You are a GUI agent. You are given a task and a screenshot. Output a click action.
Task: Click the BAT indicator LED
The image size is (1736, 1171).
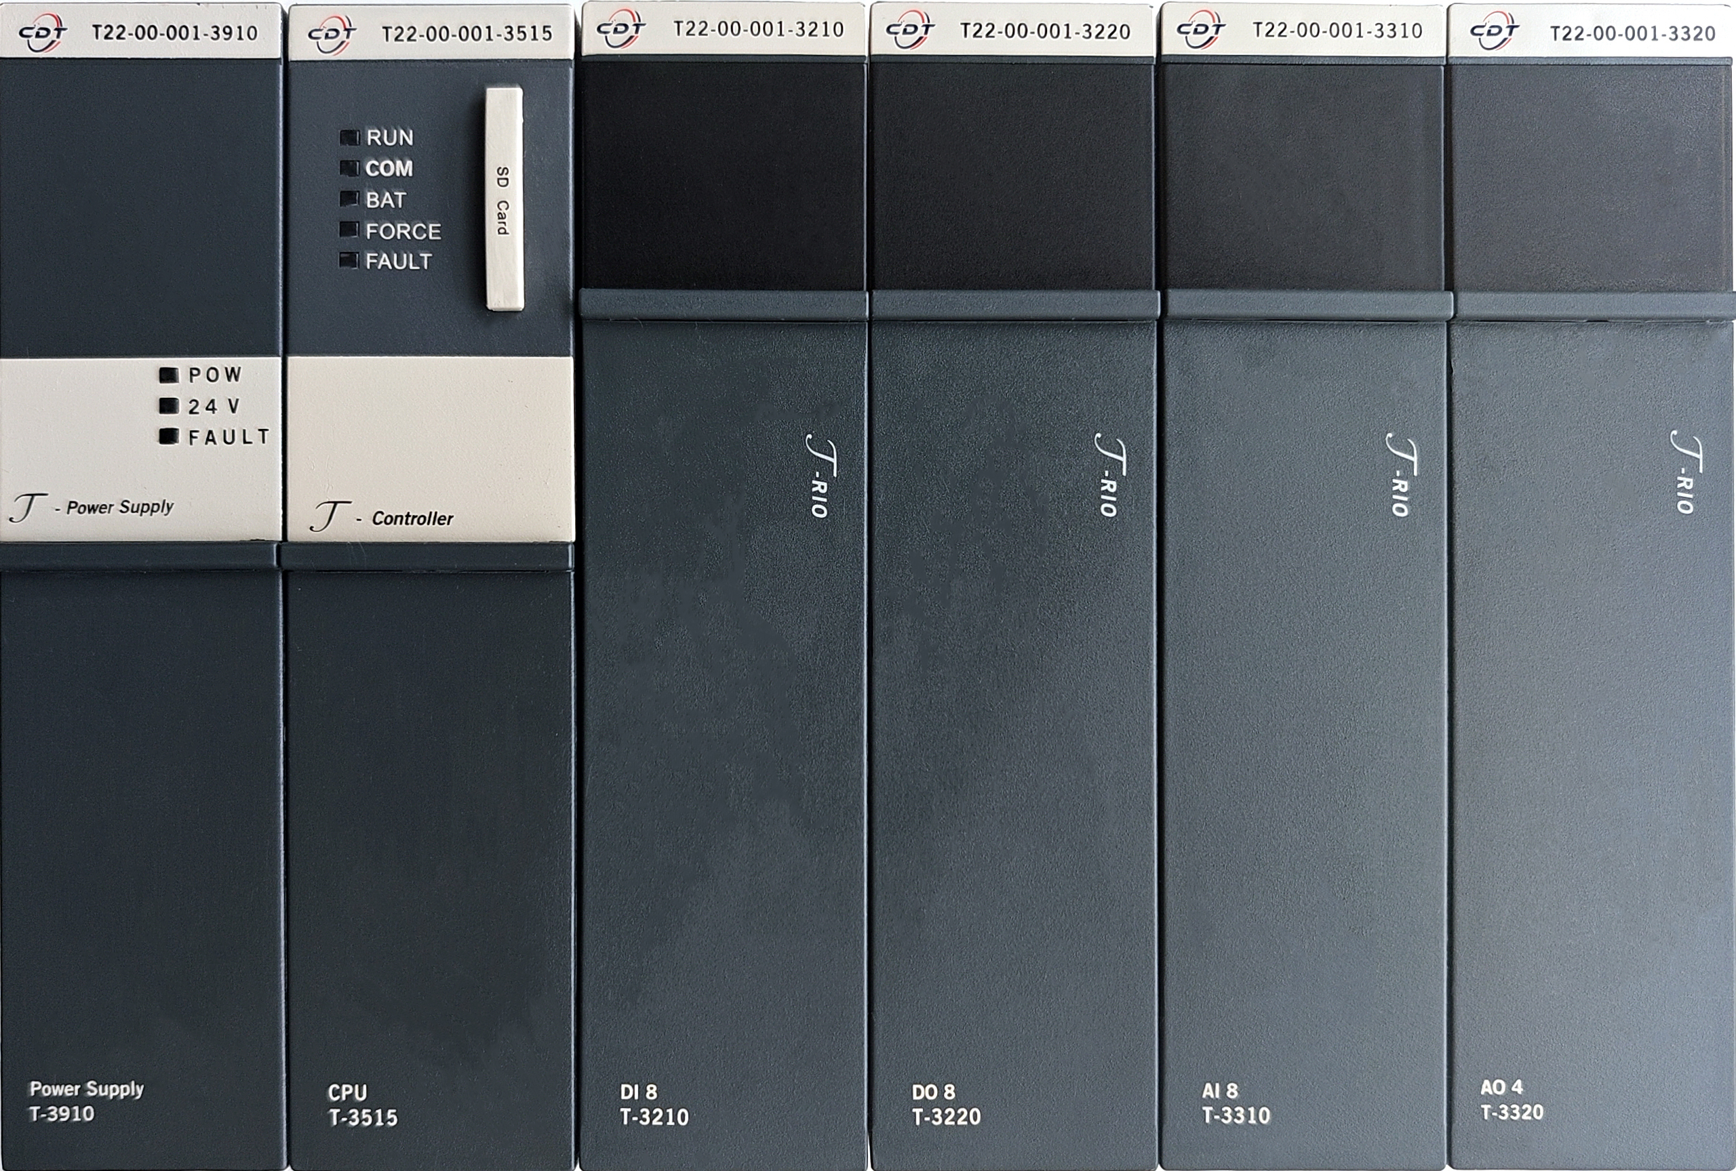350,199
